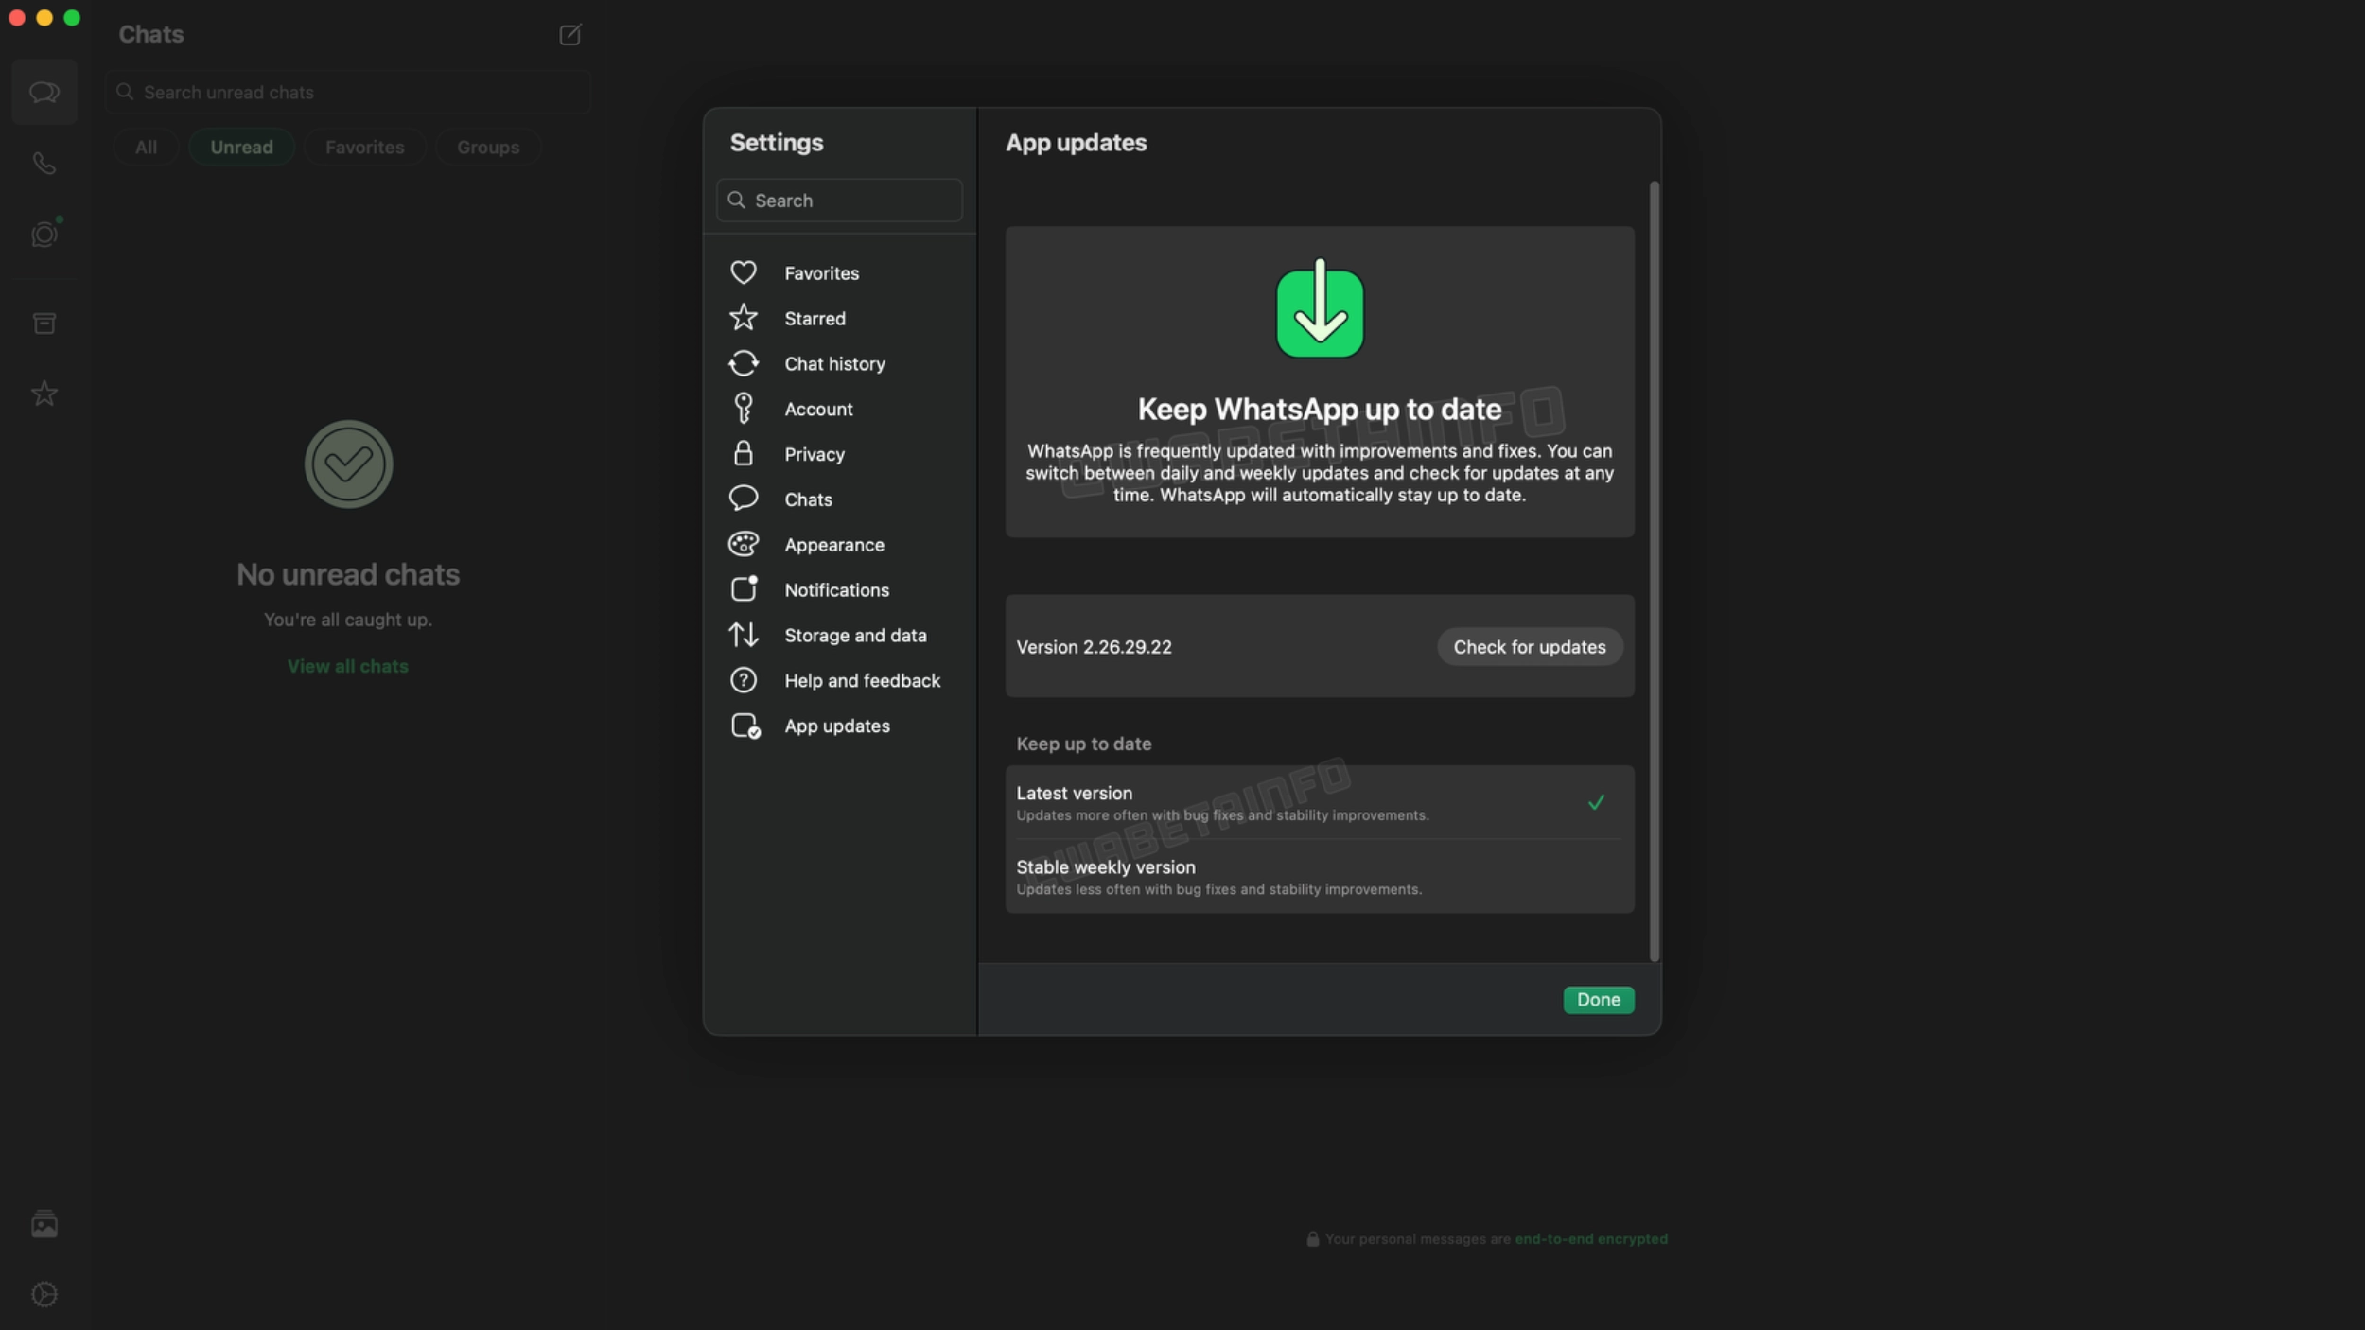The height and width of the screenshot is (1330, 2365).
Task: Click the Keep up to date heading
Action: [1084, 744]
